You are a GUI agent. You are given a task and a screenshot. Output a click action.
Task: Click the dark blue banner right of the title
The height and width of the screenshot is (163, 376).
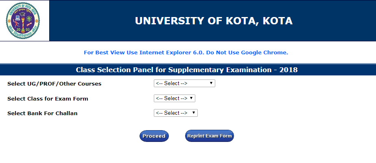pos(338,21)
